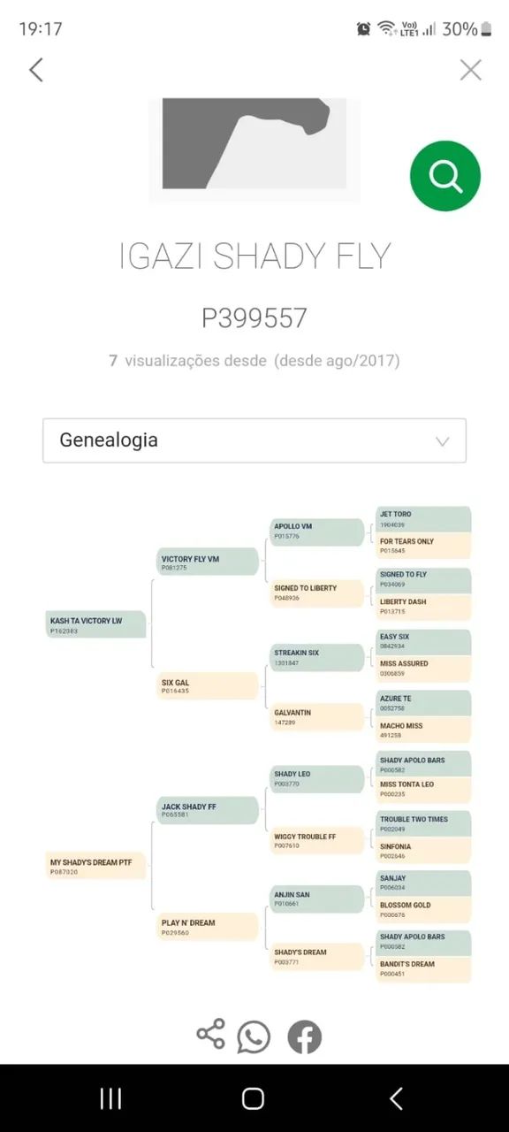Close the page with the X icon
This screenshot has height=1132, width=509.
coord(470,70)
